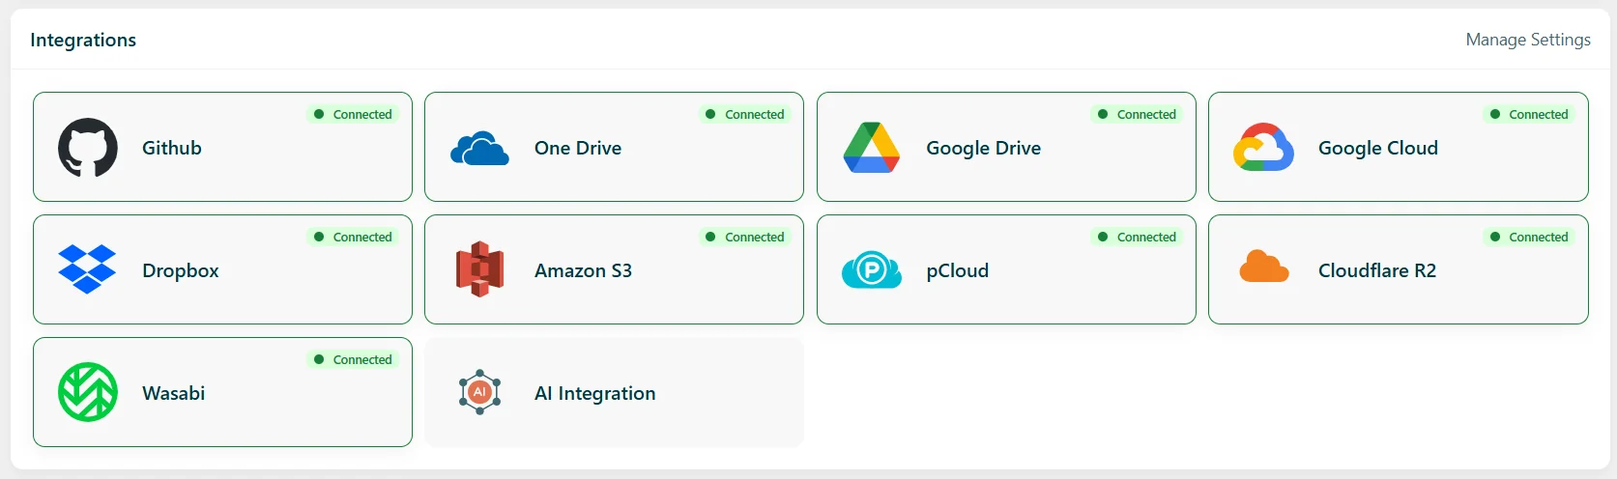Click the Google Cloud logo icon
This screenshot has height=479, width=1617.
[x=1263, y=148]
